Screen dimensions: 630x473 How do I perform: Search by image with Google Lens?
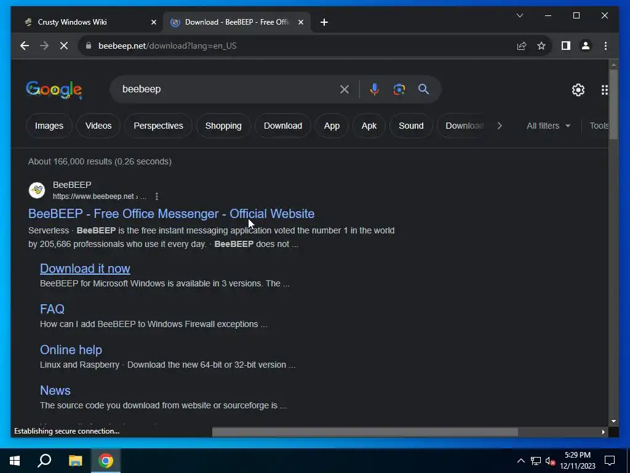point(399,89)
